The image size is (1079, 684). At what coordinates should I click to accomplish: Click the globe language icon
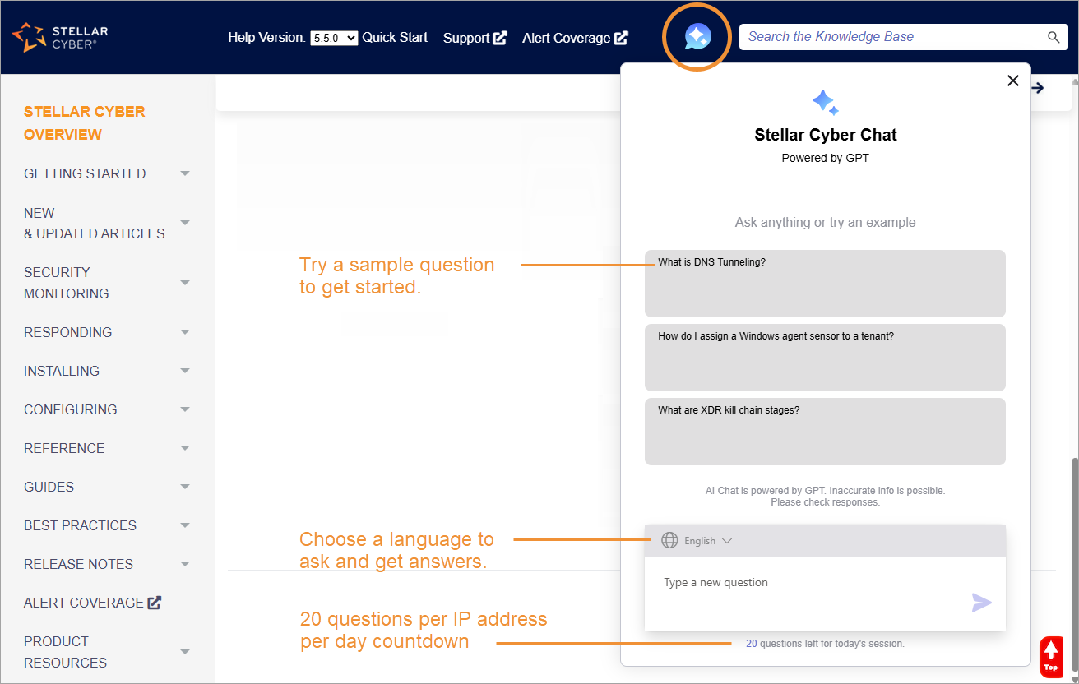[x=669, y=540]
